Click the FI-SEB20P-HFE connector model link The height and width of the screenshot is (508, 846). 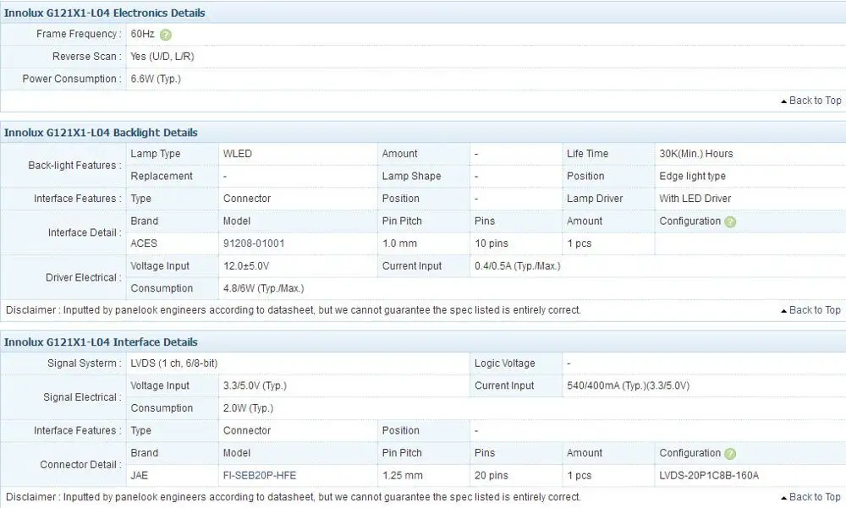[x=260, y=476]
